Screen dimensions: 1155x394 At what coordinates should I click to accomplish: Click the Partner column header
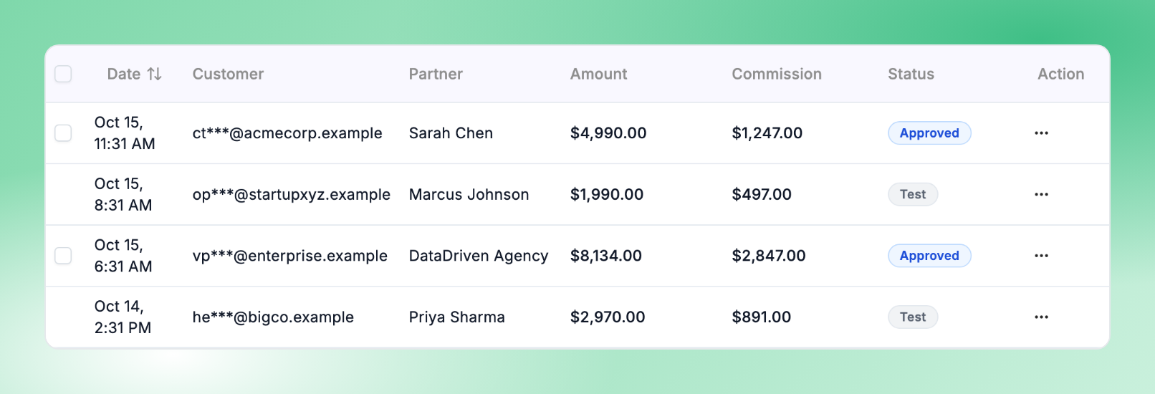point(436,74)
